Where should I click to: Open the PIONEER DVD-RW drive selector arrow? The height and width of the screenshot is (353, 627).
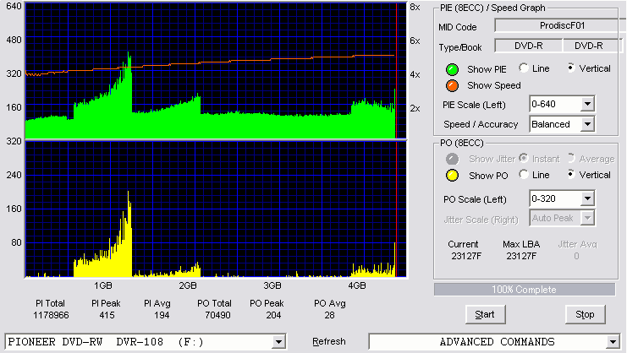[x=278, y=342]
